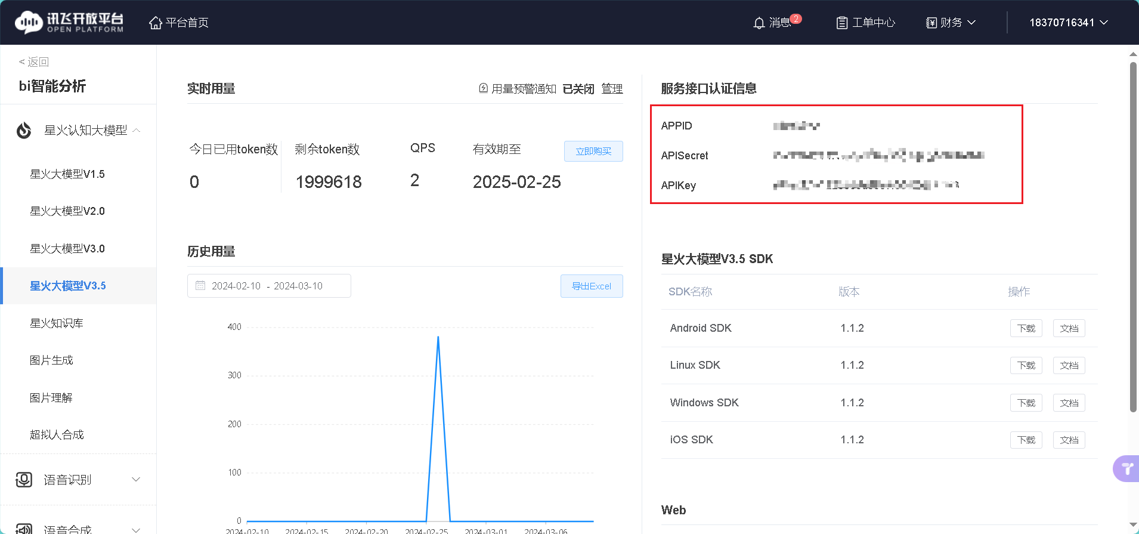Expand the Finance (财务) dropdown
Viewport: 1139px width, 534px height.
pyautogui.click(x=951, y=23)
